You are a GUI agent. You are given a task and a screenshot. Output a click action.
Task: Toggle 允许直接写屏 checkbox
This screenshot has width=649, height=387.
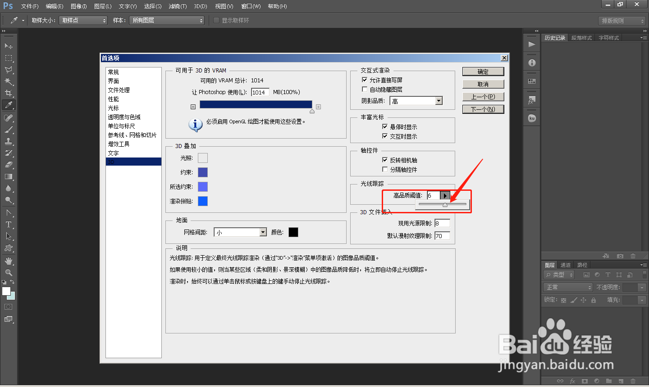click(x=365, y=80)
